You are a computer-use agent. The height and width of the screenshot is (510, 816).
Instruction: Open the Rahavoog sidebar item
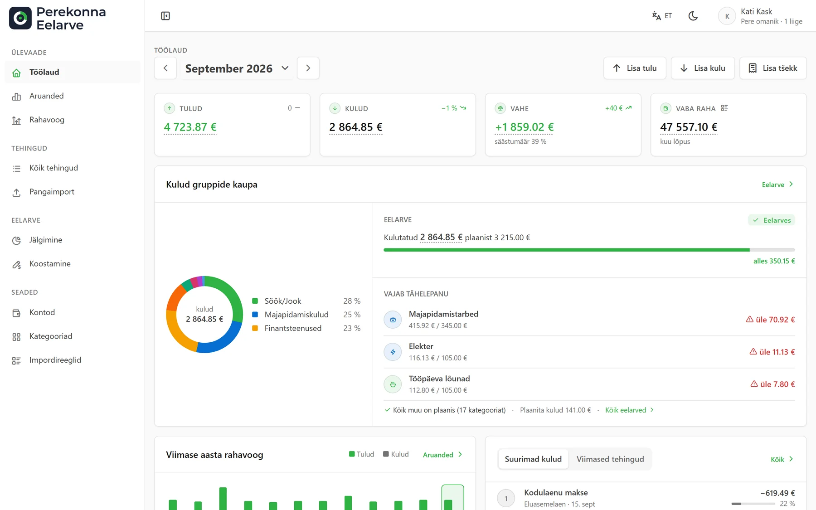tap(73, 120)
